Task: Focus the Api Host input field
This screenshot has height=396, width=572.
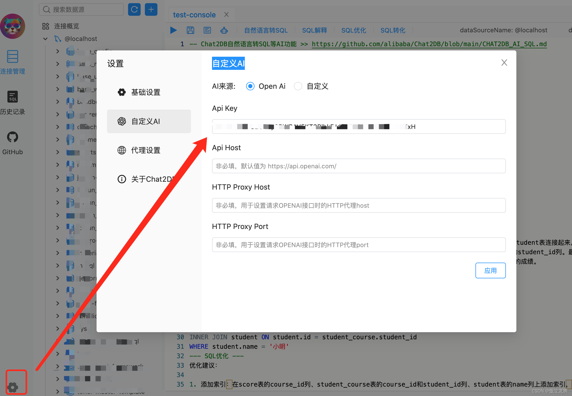Action: pos(359,166)
